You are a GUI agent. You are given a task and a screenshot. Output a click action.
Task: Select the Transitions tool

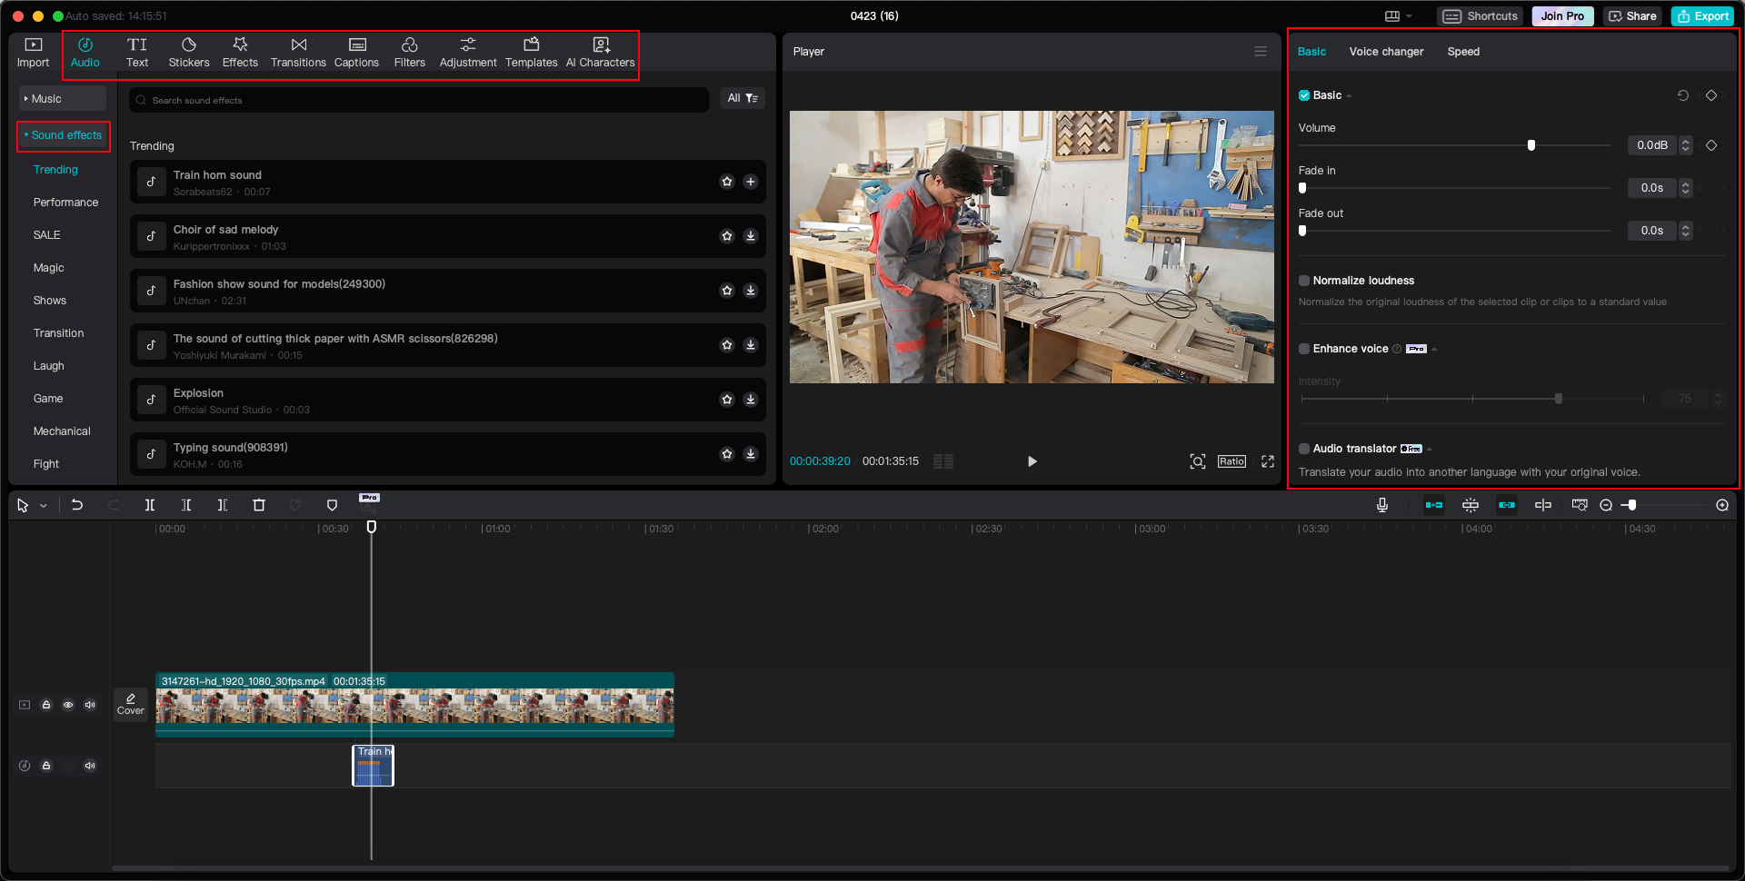298,52
